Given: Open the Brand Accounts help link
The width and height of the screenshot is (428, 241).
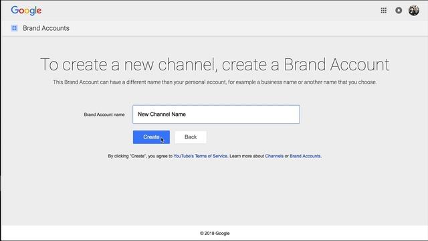Looking at the screenshot, I should (x=305, y=156).
